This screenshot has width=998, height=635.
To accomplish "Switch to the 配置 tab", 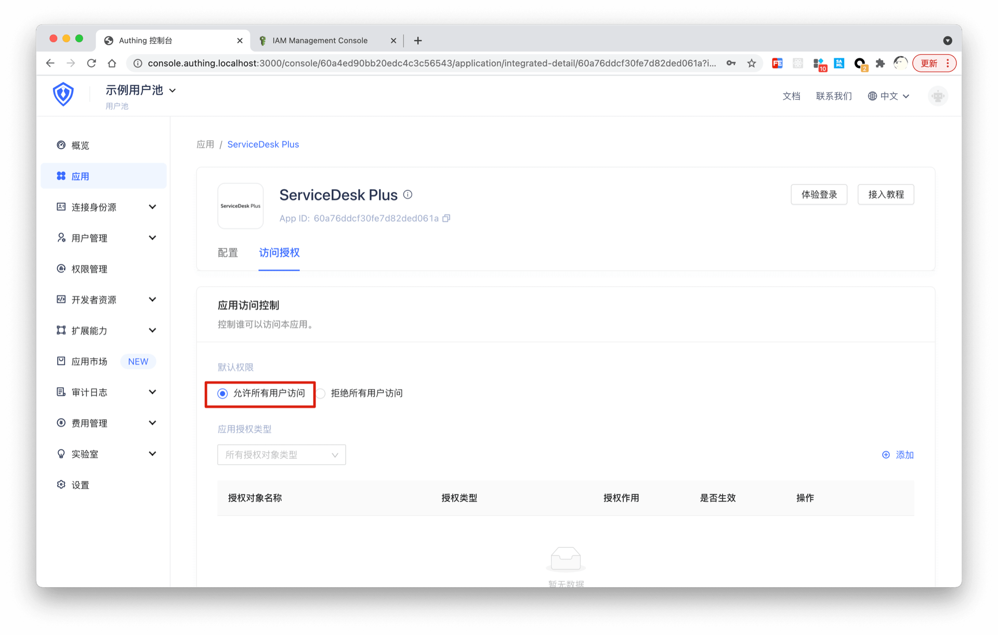I will [x=228, y=253].
